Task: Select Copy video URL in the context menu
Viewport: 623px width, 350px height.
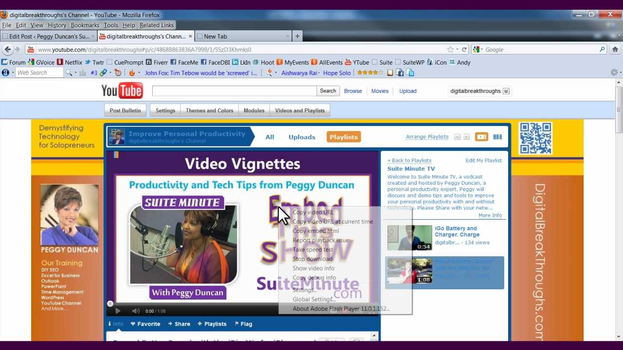Action: coord(313,212)
